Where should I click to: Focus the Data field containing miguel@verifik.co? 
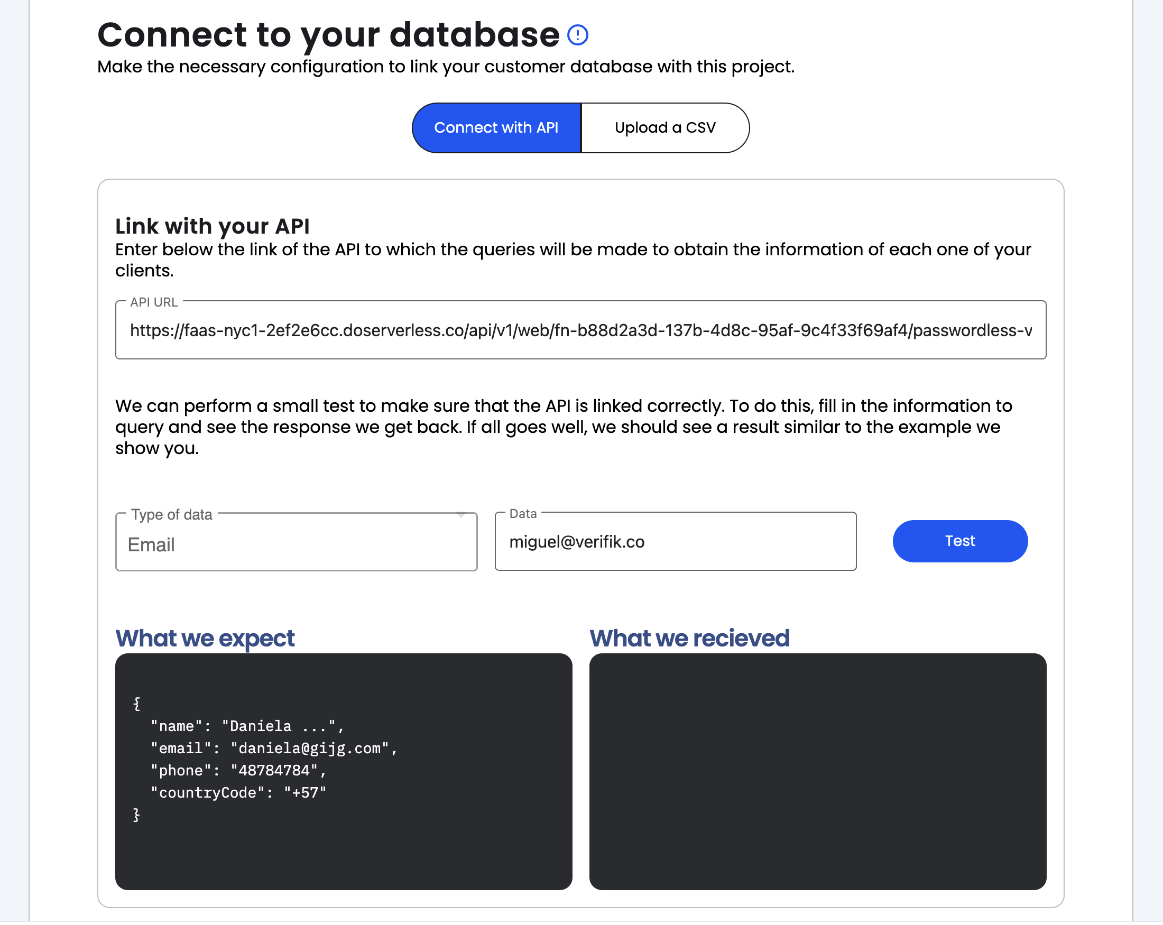[x=675, y=541]
